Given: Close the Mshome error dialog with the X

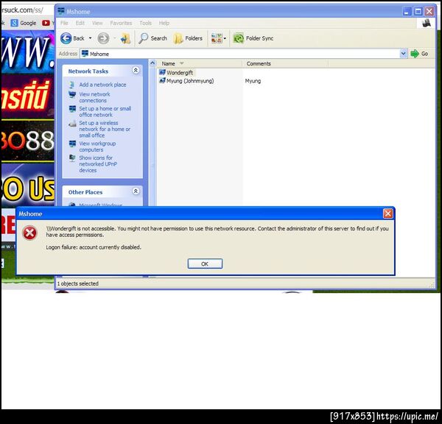Looking at the screenshot, I should coord(387,213).
